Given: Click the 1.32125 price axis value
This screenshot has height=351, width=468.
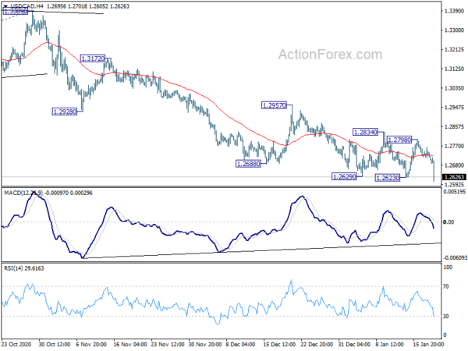Looking at the screenshot, I should pos(454,50).
